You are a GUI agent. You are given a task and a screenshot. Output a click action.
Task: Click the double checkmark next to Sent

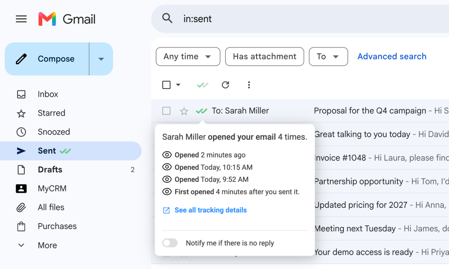tap(65, 151)
